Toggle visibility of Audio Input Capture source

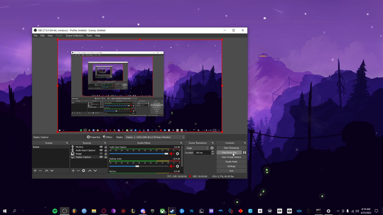[x=101, y=150]
